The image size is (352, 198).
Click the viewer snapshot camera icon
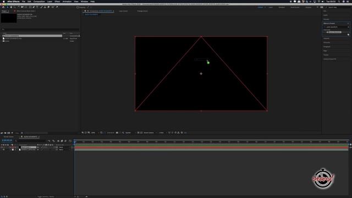(x=117, y=133)
